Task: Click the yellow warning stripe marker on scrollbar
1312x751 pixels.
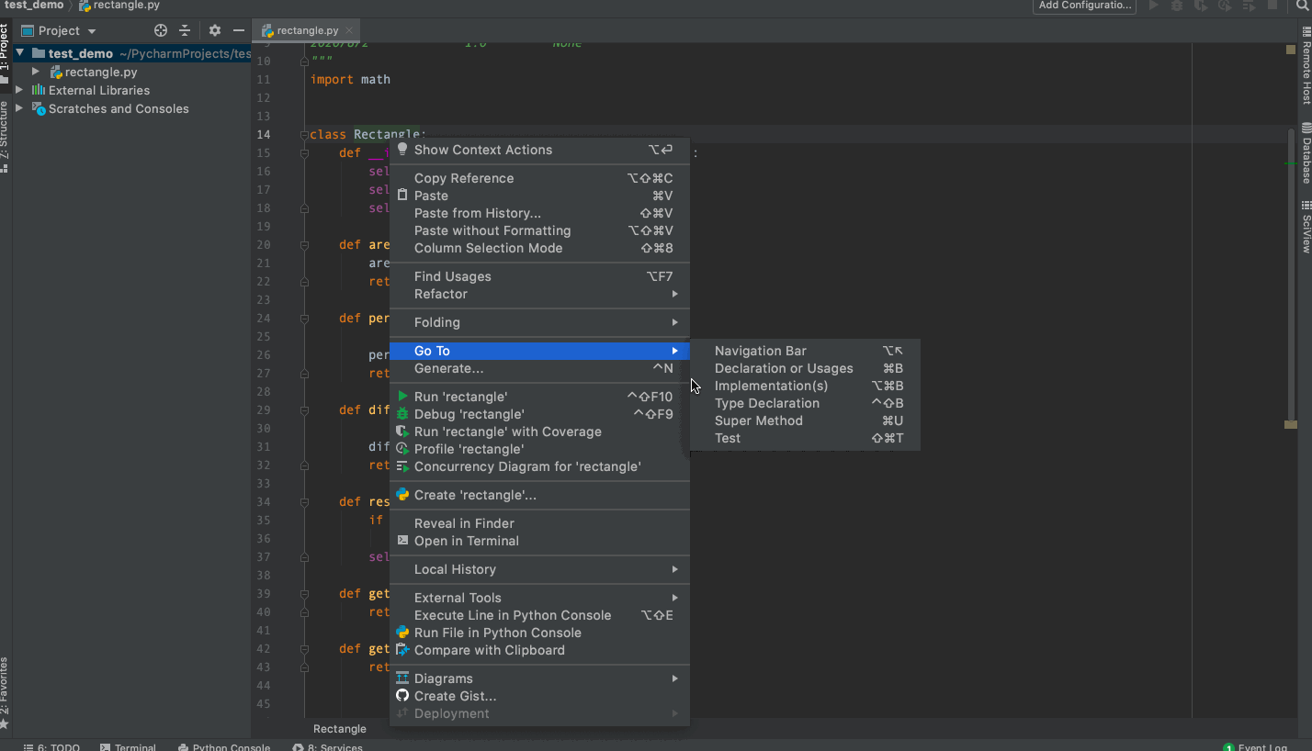Action: click(x=1291, y=424)
